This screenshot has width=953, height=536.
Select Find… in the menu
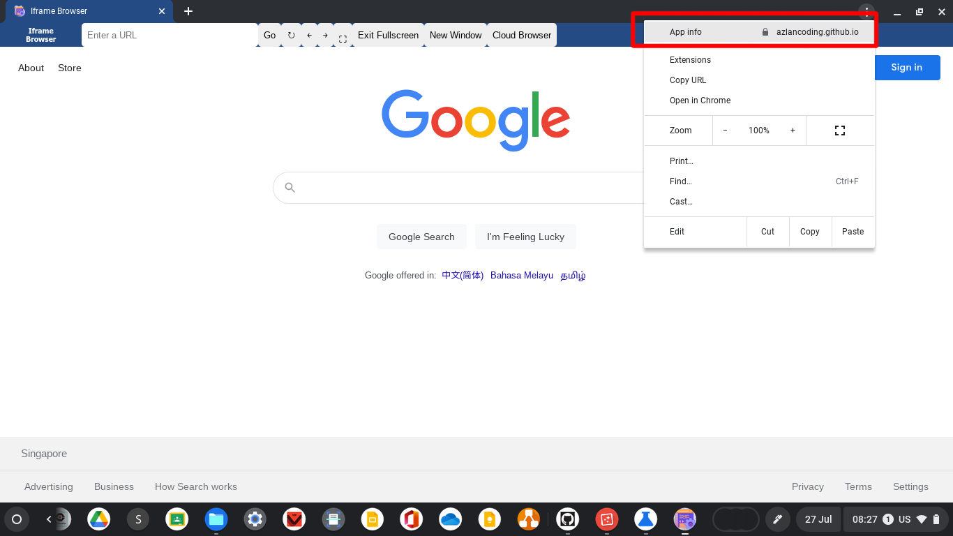point(759,181)
